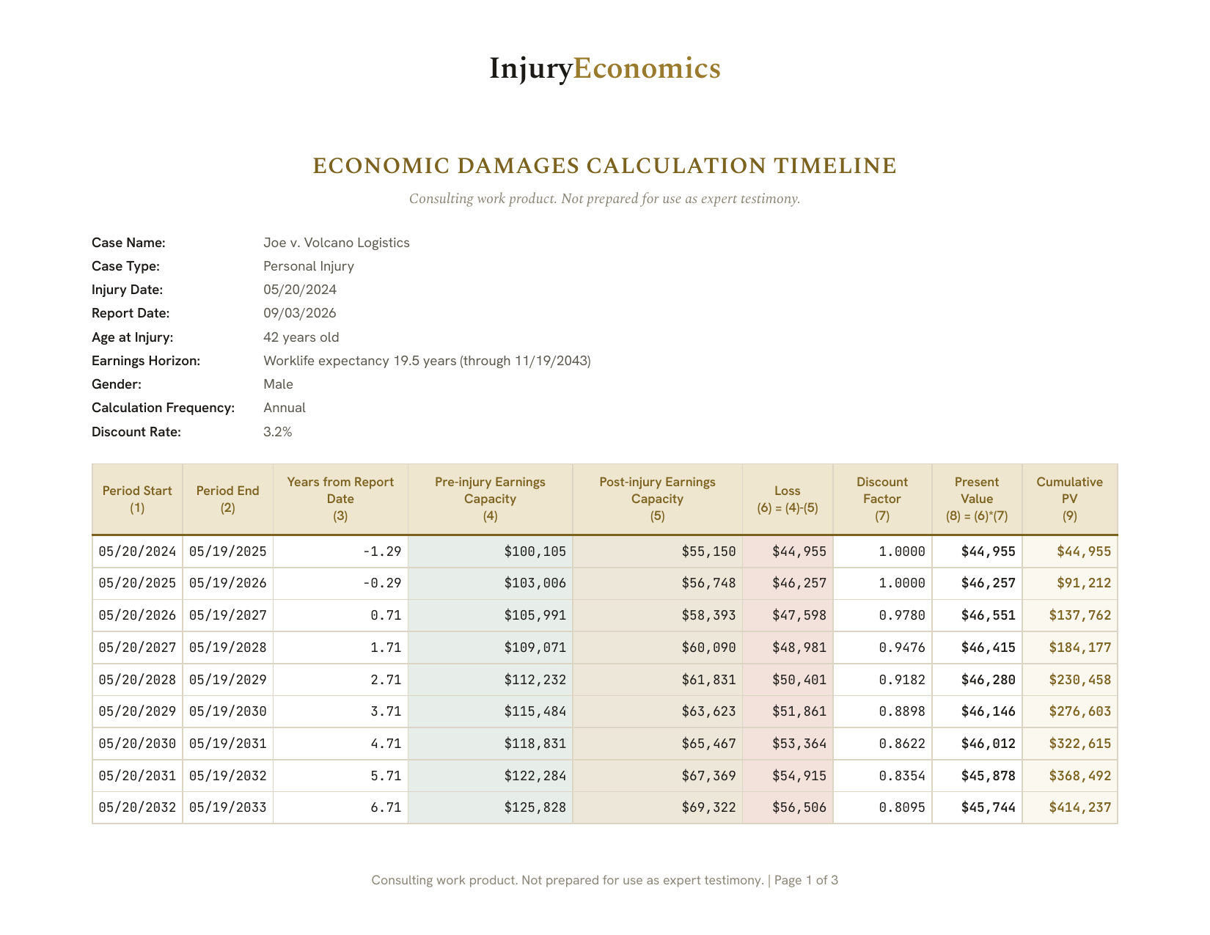Select 'Years from Report Date (3)' header
1210x935 pixels.
340,499
